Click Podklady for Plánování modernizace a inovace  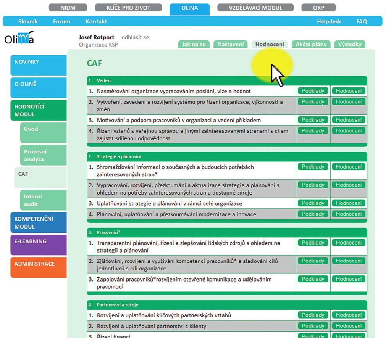(313, 214)
